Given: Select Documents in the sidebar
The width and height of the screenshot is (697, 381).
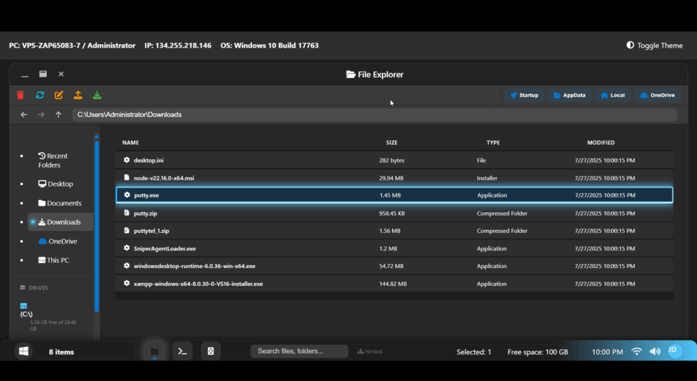Looking at the screenshot, I should tap(60, 203).
